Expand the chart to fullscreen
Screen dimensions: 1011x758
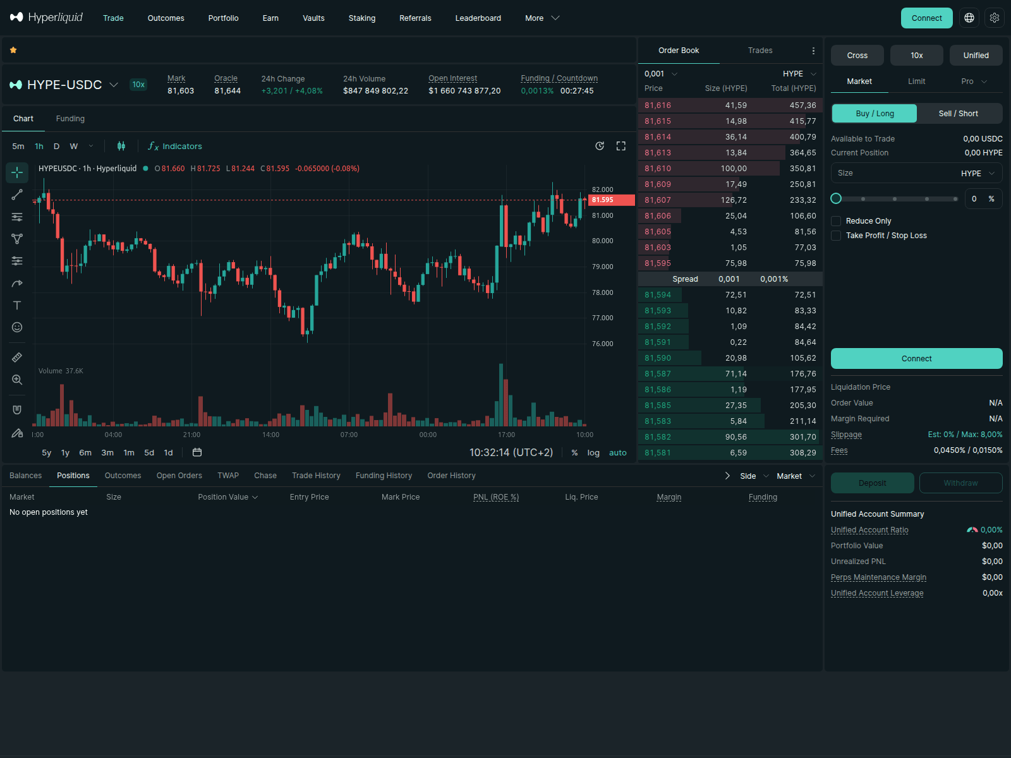click(x=621, y=146)
